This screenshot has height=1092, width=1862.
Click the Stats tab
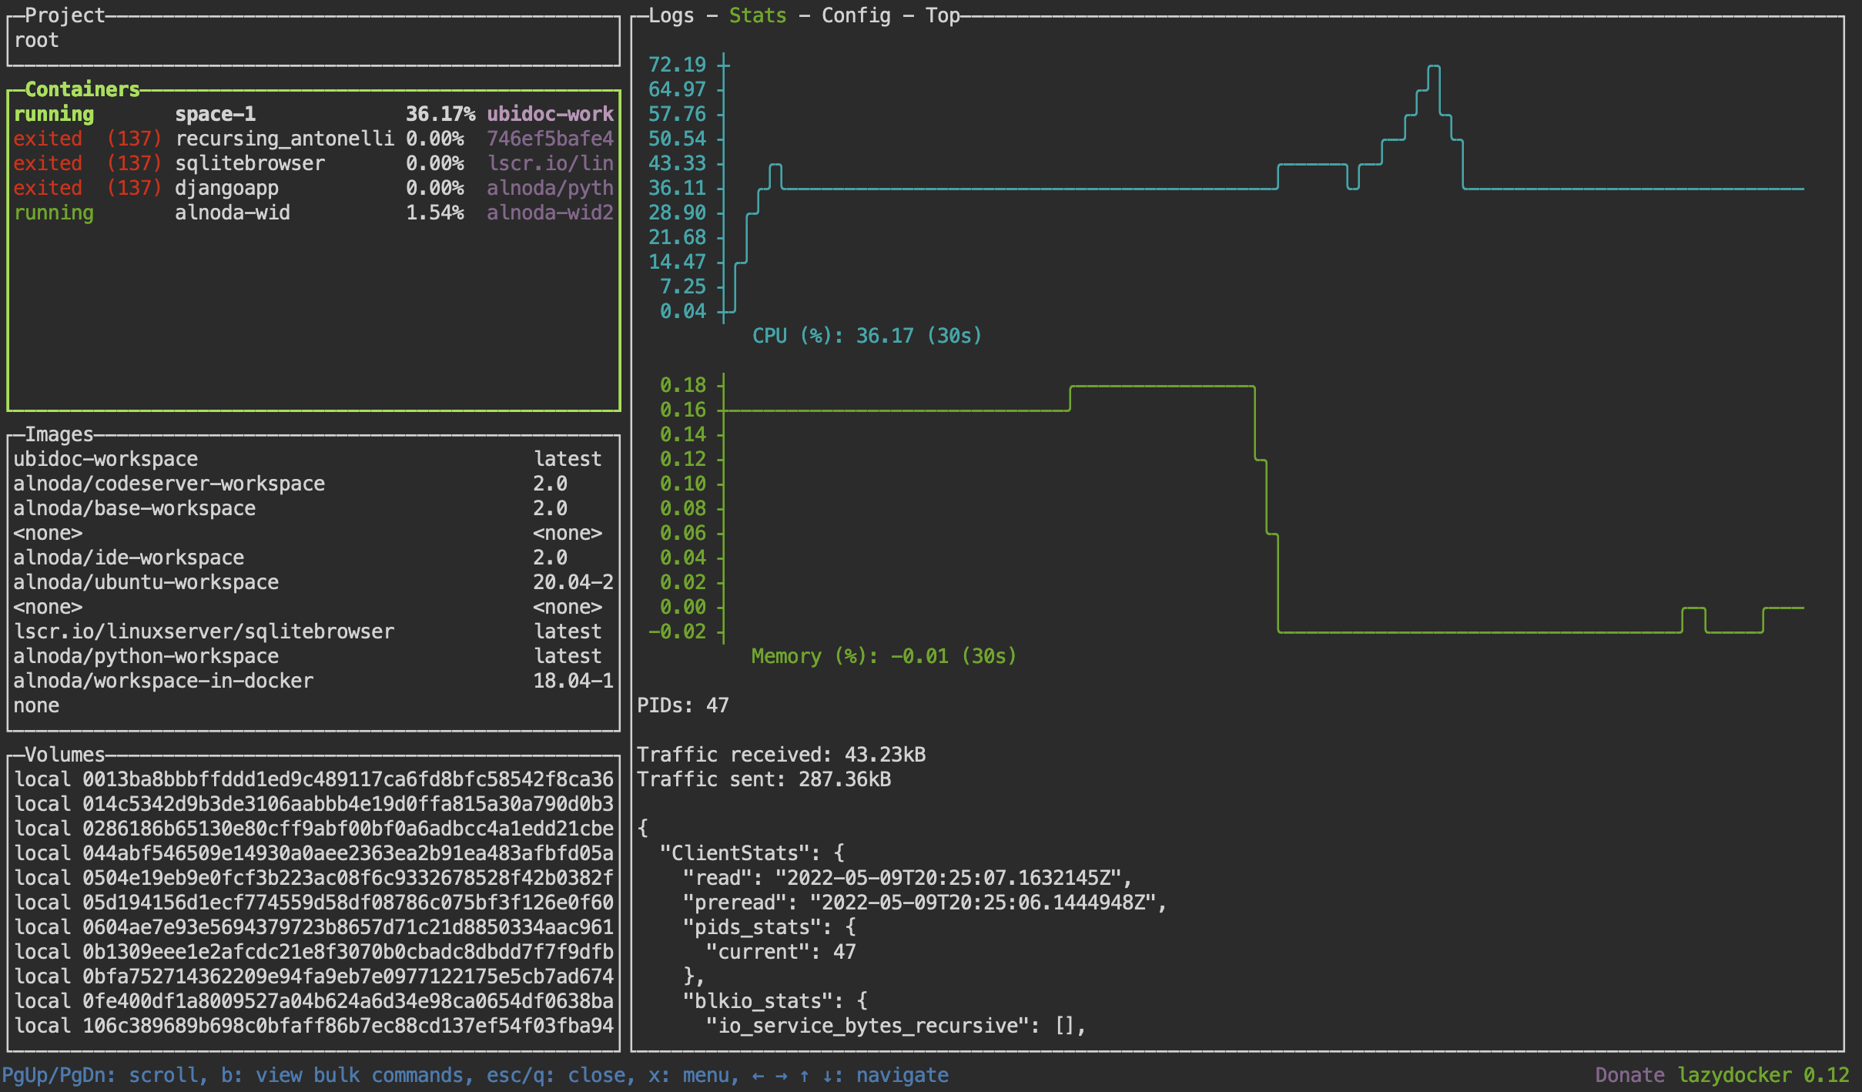click(x=758, y=15)
